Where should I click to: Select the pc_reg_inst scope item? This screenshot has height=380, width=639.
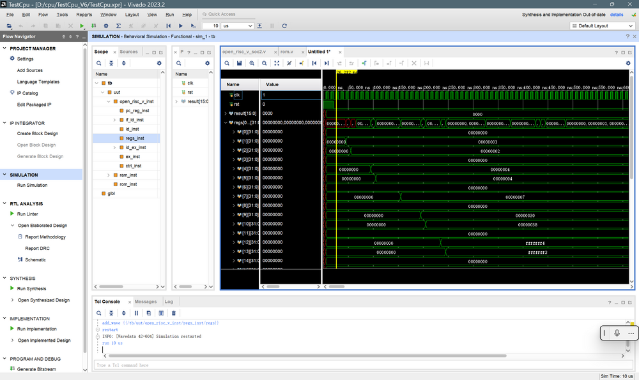pyautogui.click(x=137, y=110)
